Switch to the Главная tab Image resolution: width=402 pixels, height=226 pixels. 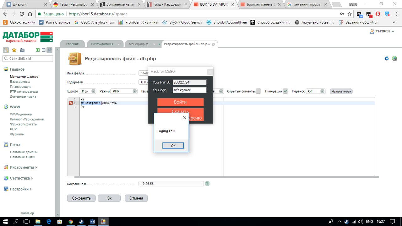pyautogui.click(x=72, y=44)
